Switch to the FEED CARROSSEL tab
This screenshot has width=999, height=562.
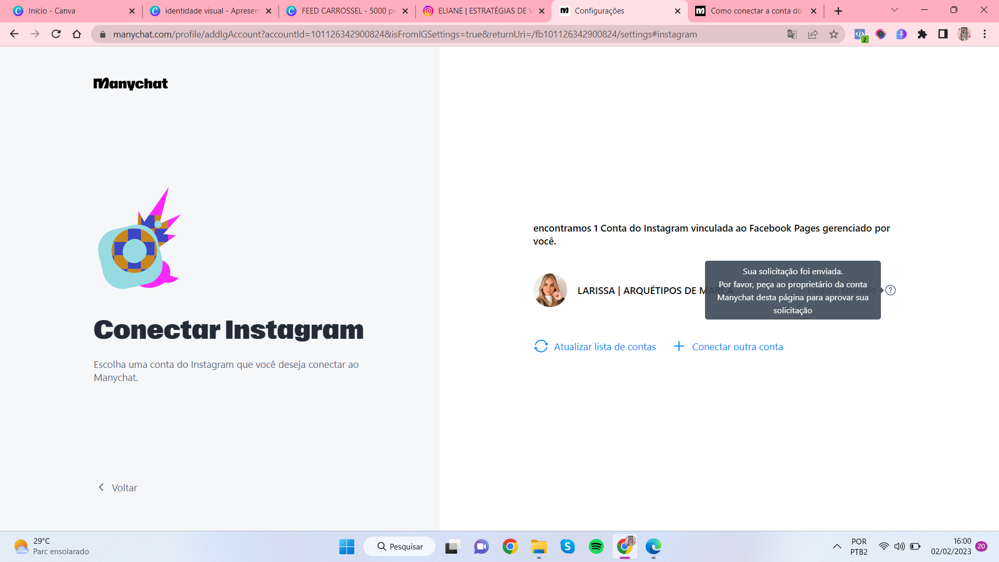point(346,11)
